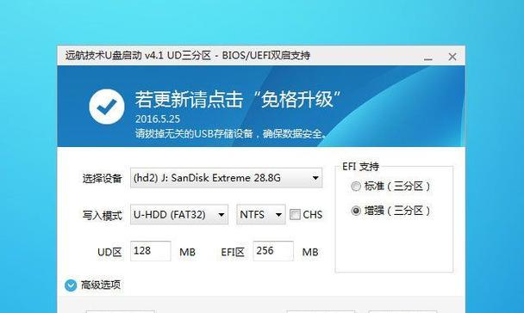Screen dimensions: 524x313
Task: Open the U-HDD (FAT32) write mode dropdown
Action: 179,214
